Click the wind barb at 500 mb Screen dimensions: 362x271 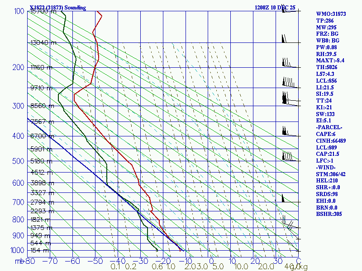coord(291,156)
